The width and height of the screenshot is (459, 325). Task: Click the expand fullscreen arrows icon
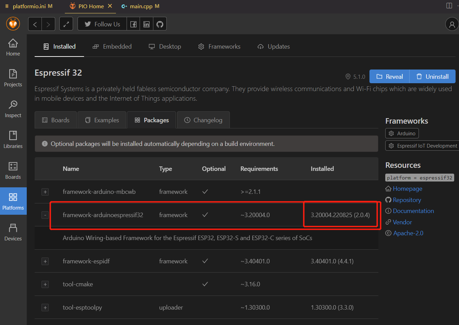tap(66, 24)
